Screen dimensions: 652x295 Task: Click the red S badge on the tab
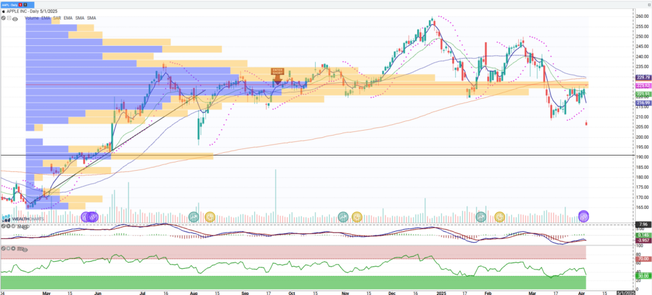tap(20, 4)
